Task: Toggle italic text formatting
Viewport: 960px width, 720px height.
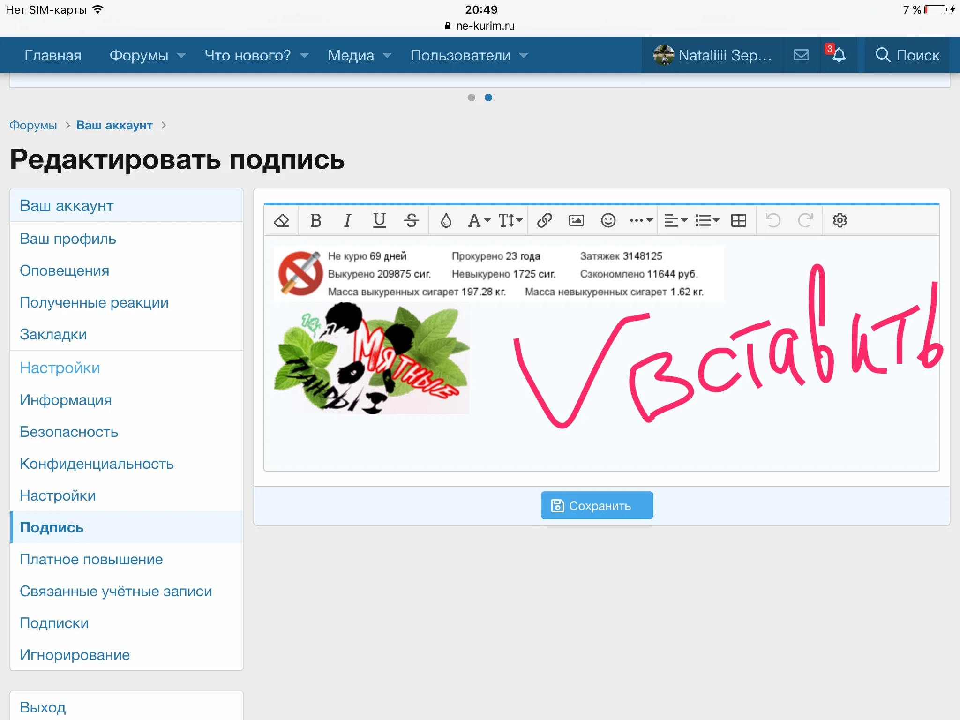Action: click(x=347, y=220)
